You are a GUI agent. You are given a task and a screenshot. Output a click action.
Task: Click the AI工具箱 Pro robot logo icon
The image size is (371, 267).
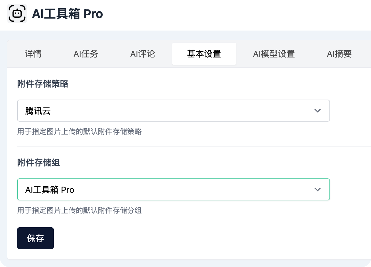(x=17, y=13)
